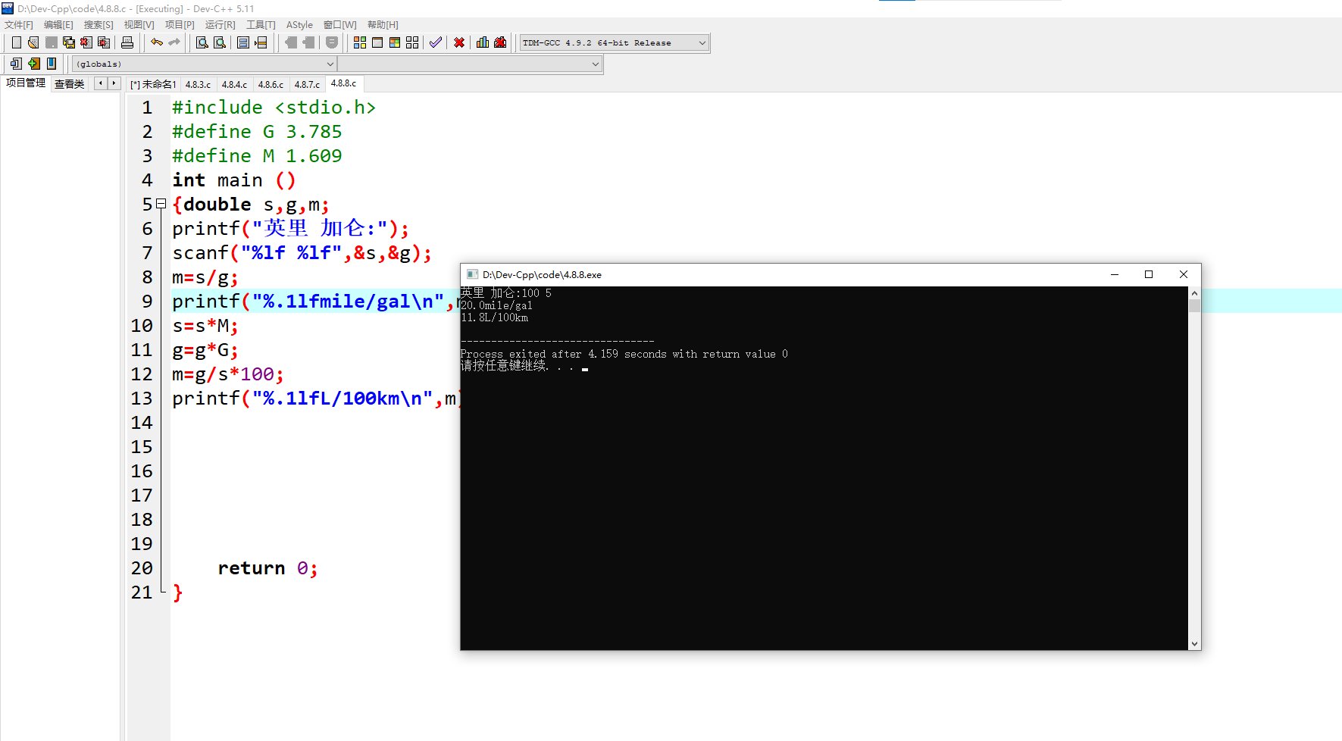Click the Run program window icon
Viewport: 1342px width, 741px height.
click(377, 42)
